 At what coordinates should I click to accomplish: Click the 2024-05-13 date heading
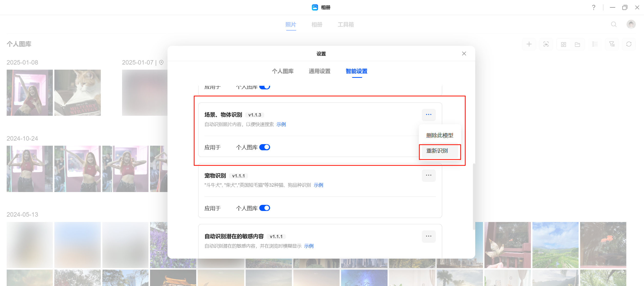click(x=22, y=215)
